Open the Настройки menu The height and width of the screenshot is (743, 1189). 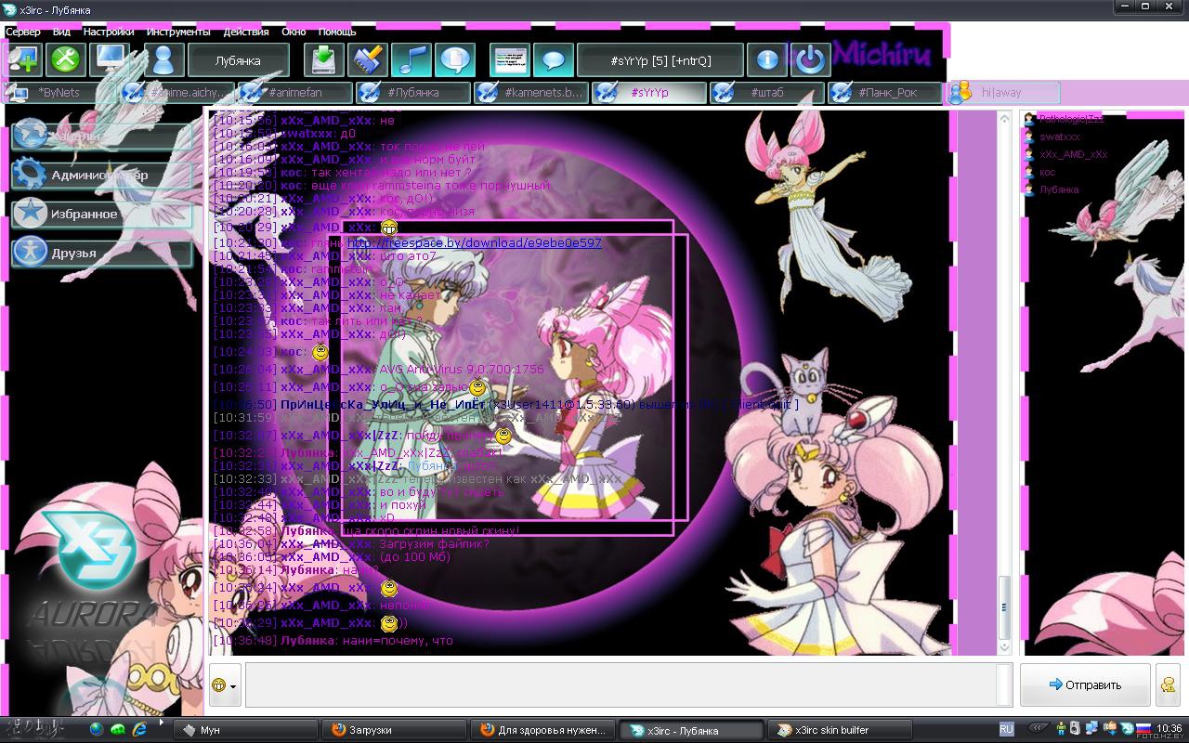click(109, 32)
